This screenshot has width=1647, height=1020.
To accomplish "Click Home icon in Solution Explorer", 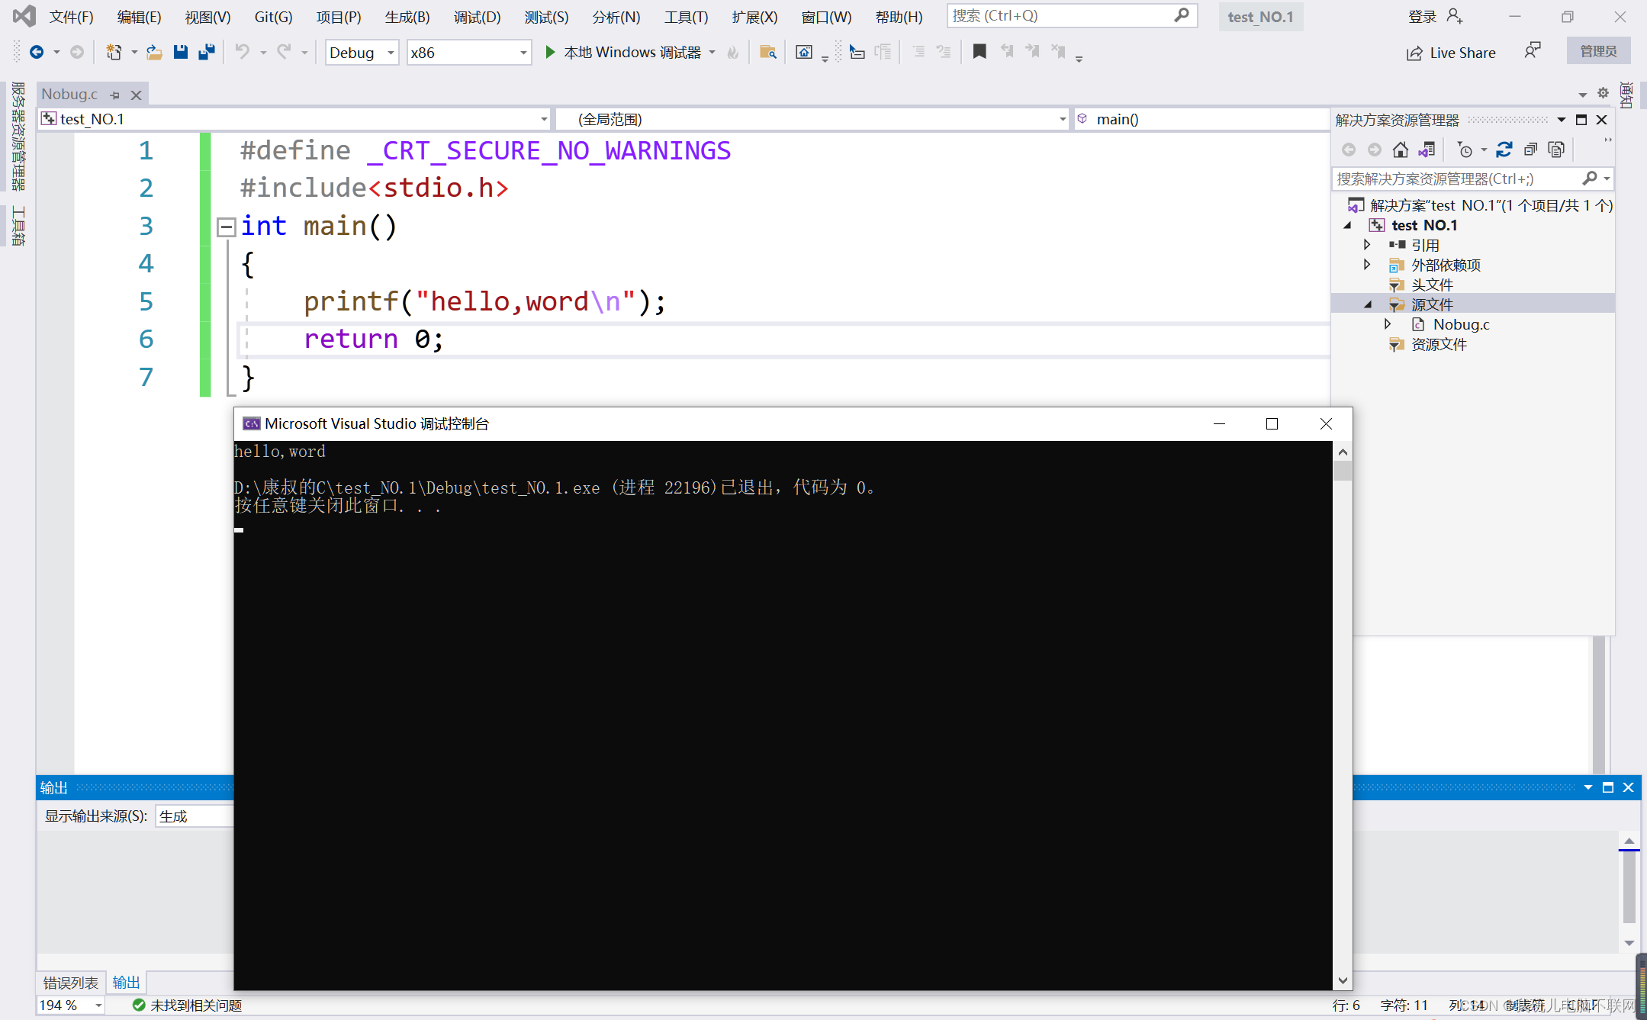I will (1400, 150).
